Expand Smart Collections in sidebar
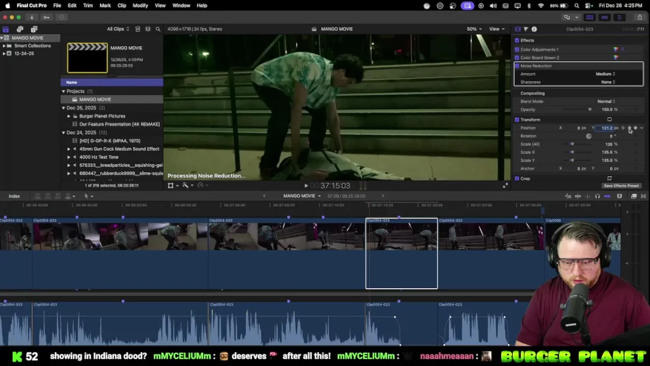650x366 pixels. (x=4, y=46)
